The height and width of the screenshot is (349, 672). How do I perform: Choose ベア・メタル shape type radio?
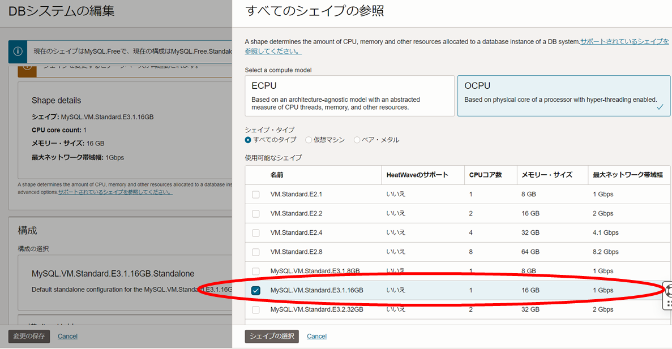(x=357, y=140)
